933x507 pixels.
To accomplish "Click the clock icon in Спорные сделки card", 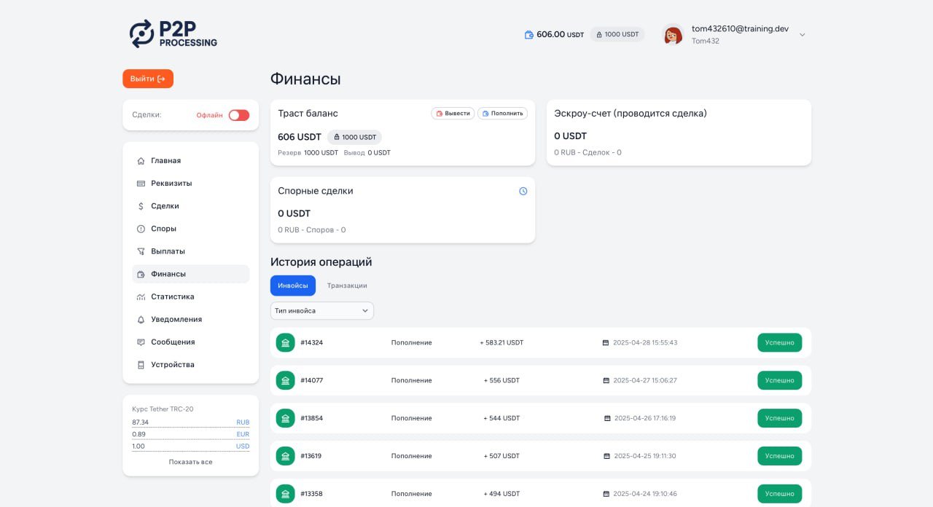I will (523, 191).
